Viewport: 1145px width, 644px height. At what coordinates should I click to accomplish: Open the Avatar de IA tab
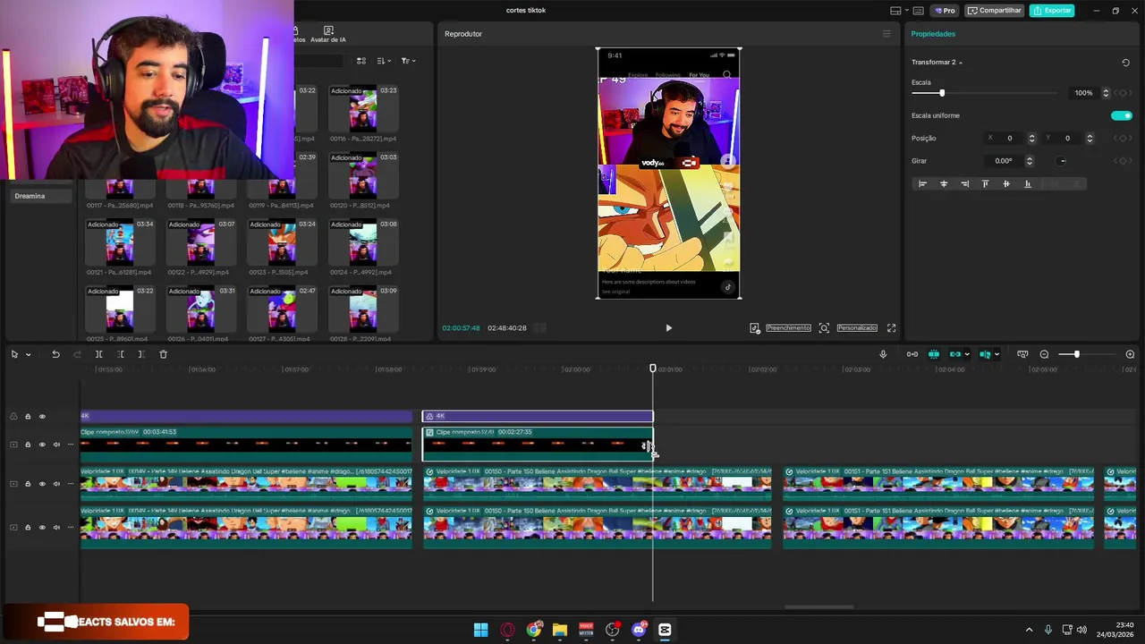coord(328,35)
